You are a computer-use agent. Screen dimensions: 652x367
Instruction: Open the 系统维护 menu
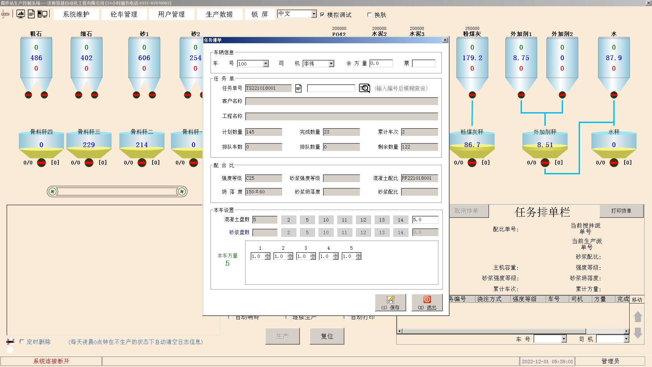coord(76,14)
